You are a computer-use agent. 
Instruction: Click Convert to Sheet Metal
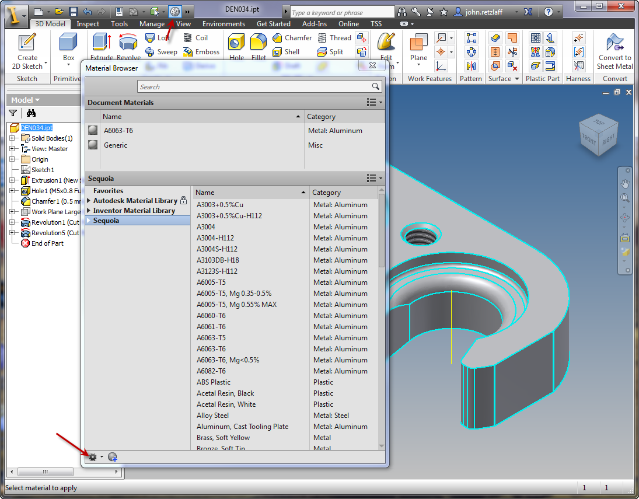(614, 52)
